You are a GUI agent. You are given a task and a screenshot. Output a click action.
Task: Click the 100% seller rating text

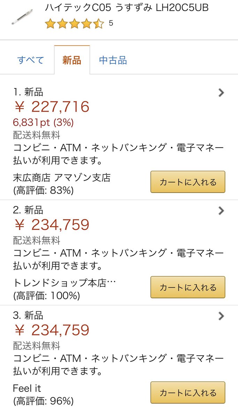pyautogui.click(x=46, y=296)
